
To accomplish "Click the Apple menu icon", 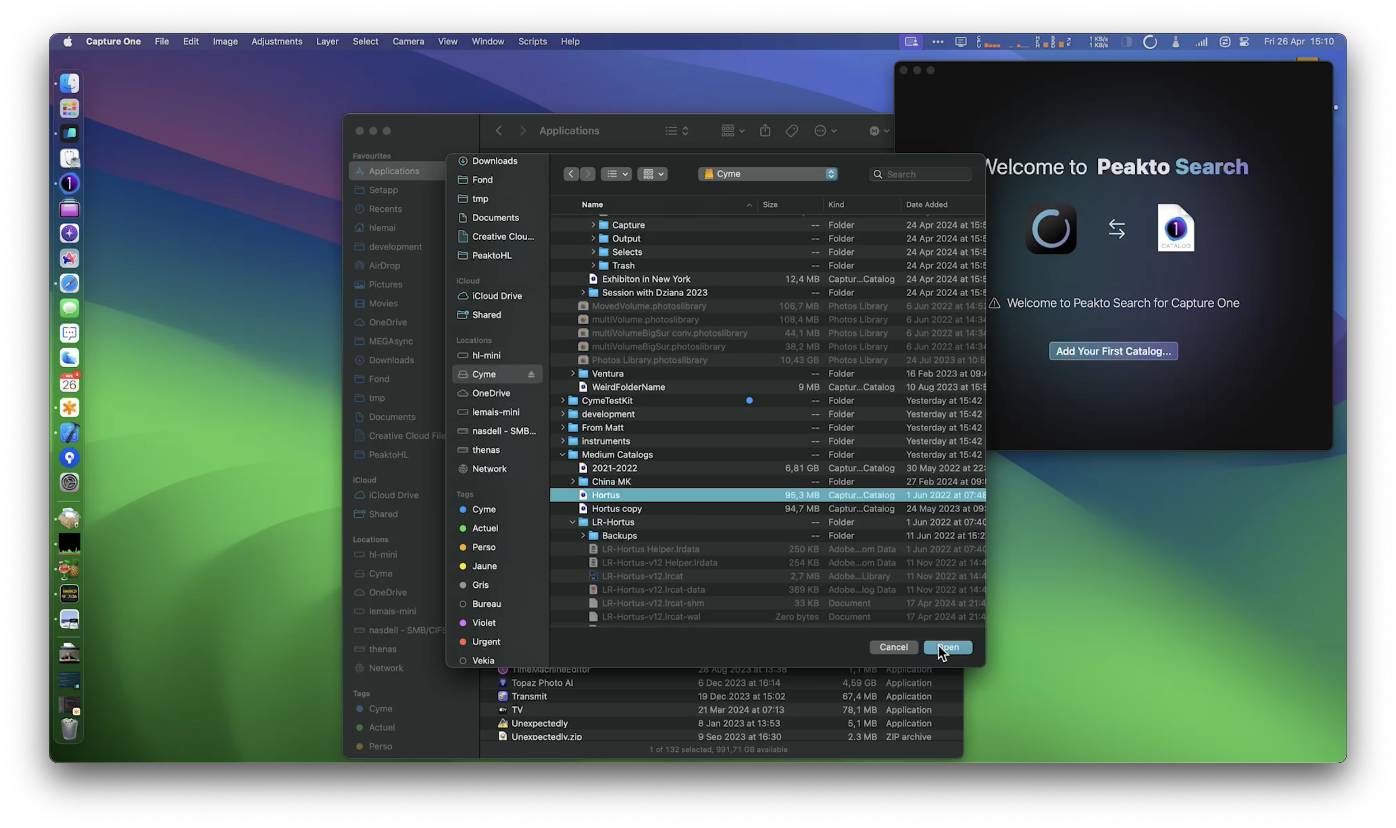I will (x=68, y=41).
